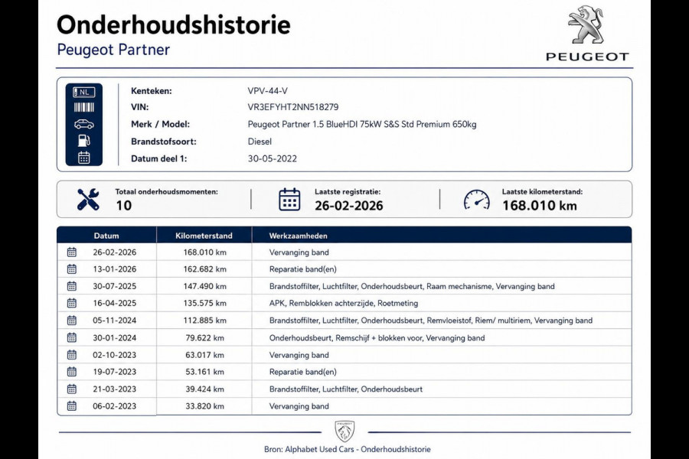Click the Onderhoudshistorie page title
The image size is (689, 459).
[174, 24]
